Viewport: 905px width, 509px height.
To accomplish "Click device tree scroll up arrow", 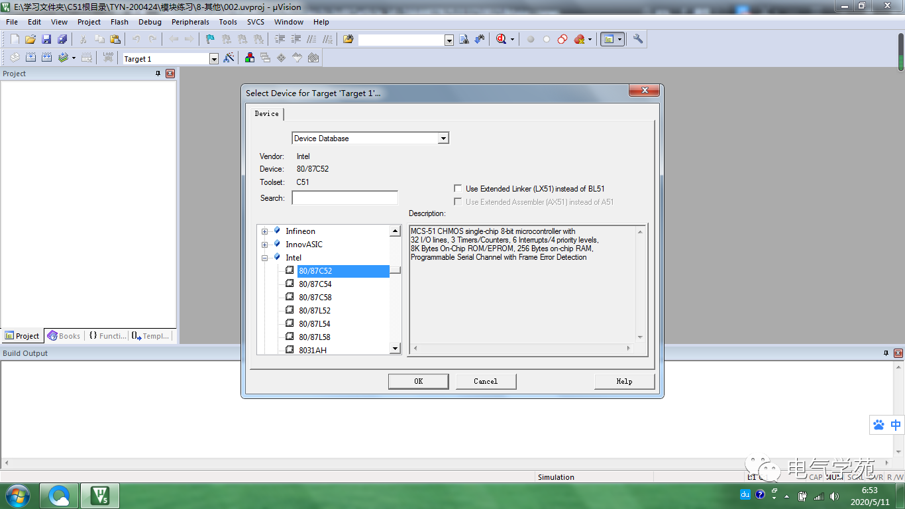I will point(395,231).
